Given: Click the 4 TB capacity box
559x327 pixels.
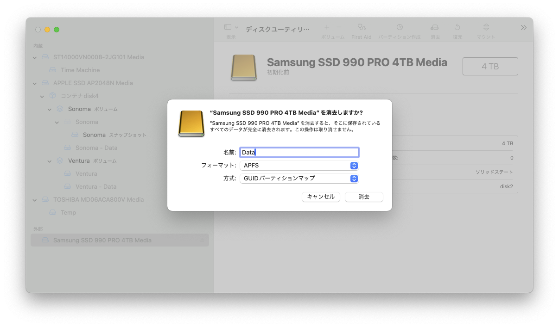Looking at the screenshot, I should click(x=490, y=66).
